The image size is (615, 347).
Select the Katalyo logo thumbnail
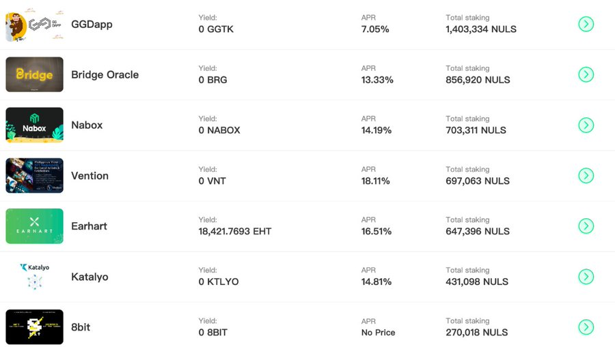[x=35, y=277]
